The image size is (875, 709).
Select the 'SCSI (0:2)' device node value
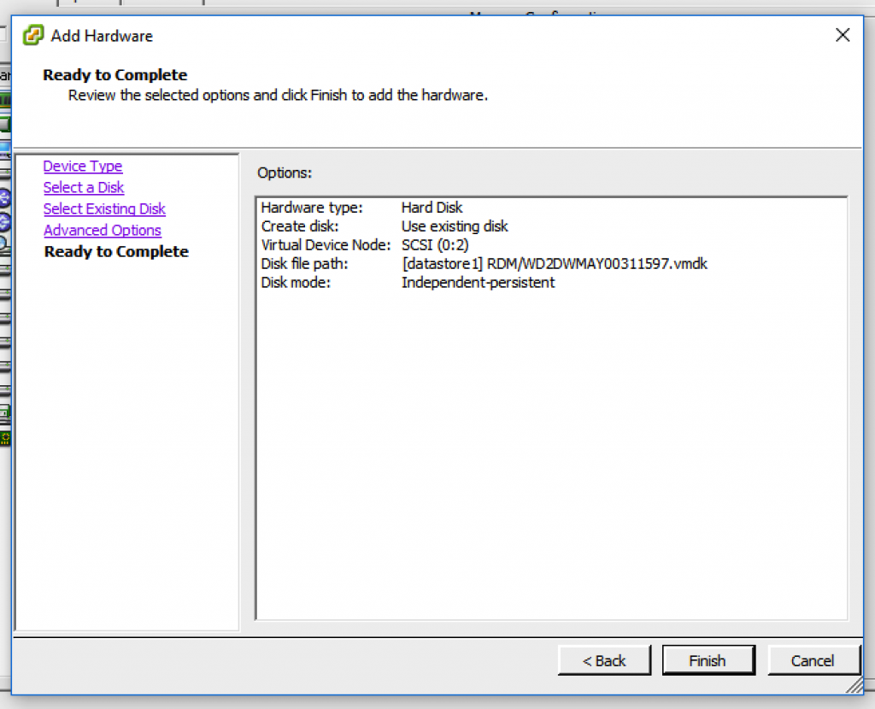click(x=435, y=245)
